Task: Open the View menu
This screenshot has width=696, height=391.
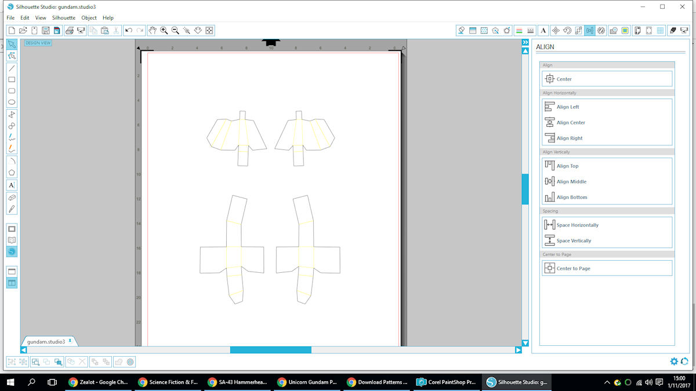Action: tap(41, 18)
